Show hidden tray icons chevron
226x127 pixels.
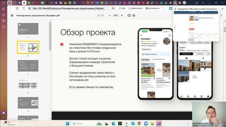tap(188, 123)
